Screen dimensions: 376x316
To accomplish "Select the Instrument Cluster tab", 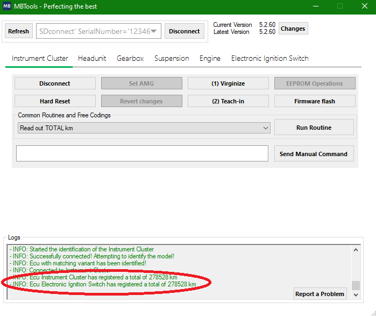I will [40, 58].
